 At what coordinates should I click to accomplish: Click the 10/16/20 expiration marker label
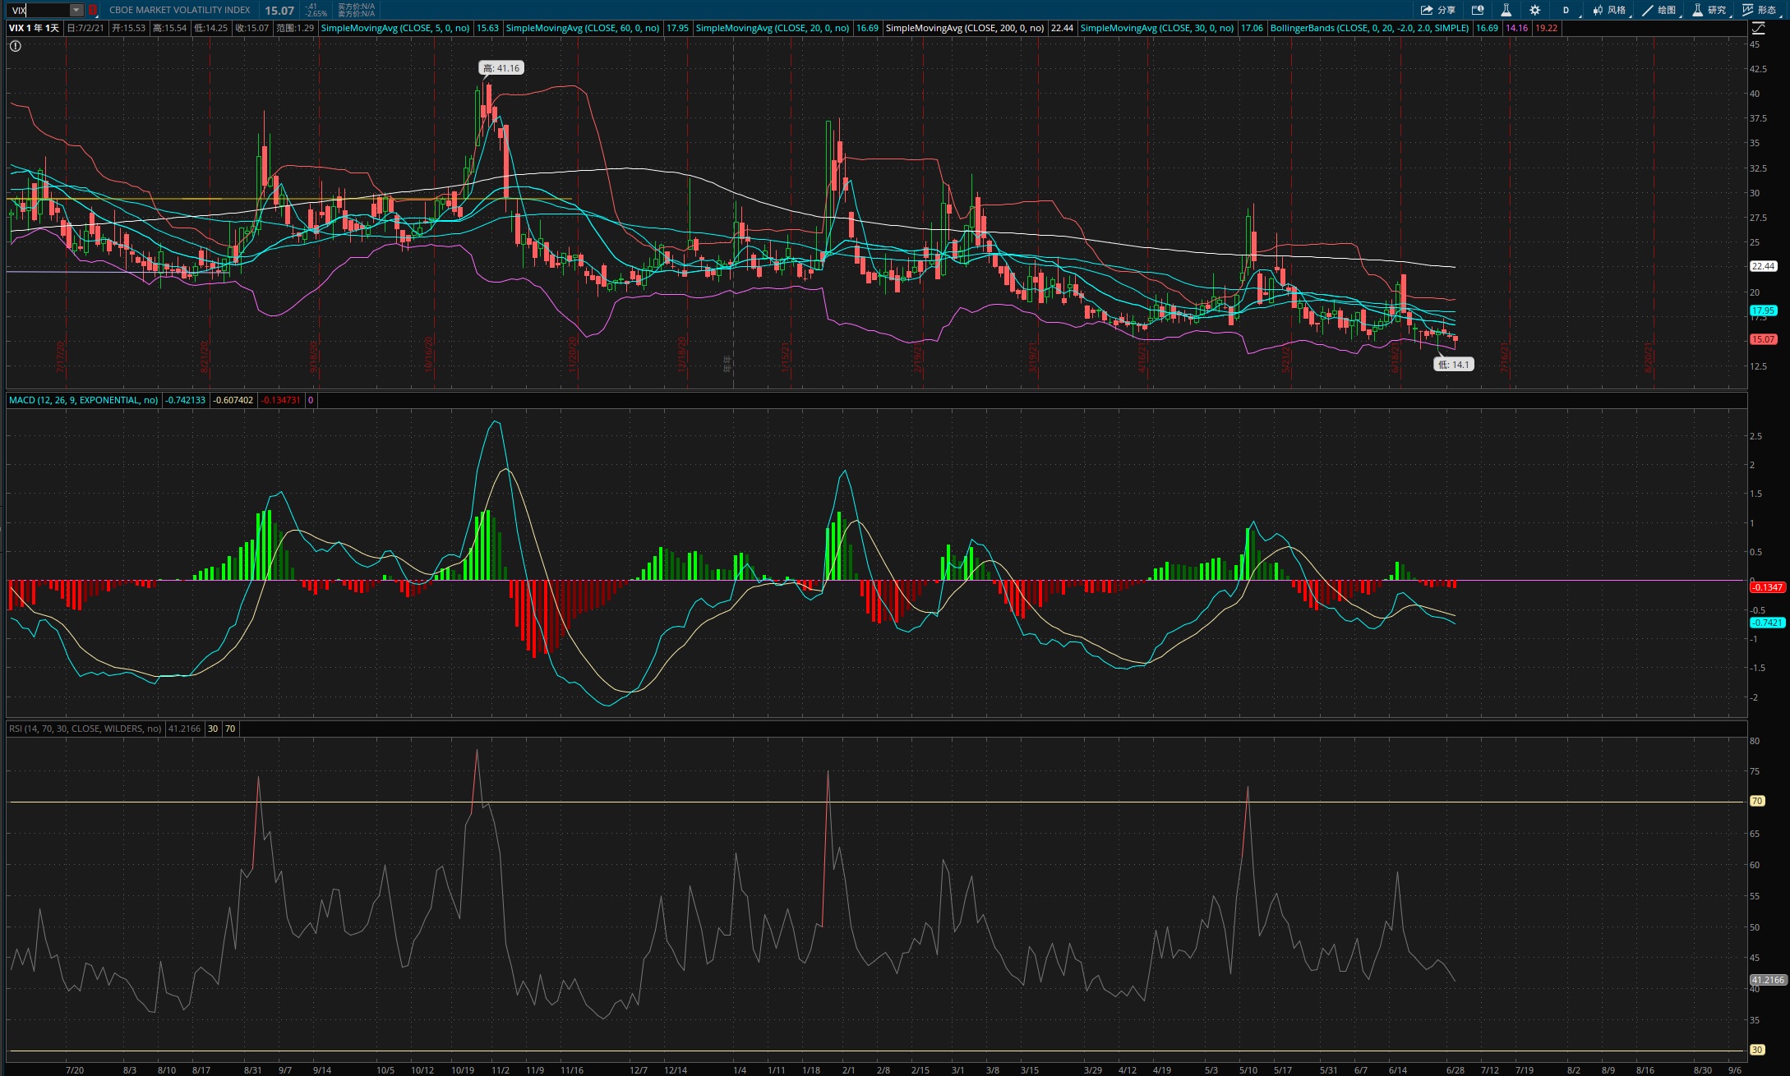(429, 354)
